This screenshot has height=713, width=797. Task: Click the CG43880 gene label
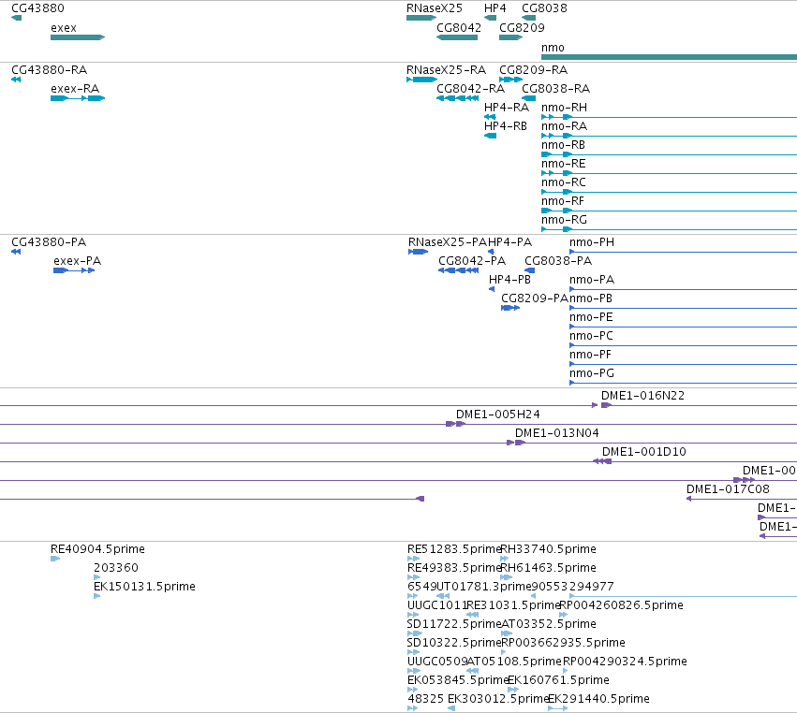tap(37, 8)
